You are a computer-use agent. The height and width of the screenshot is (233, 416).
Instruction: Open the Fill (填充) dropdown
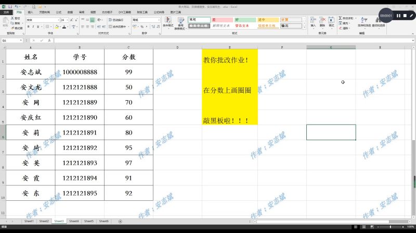click(345, 23)
